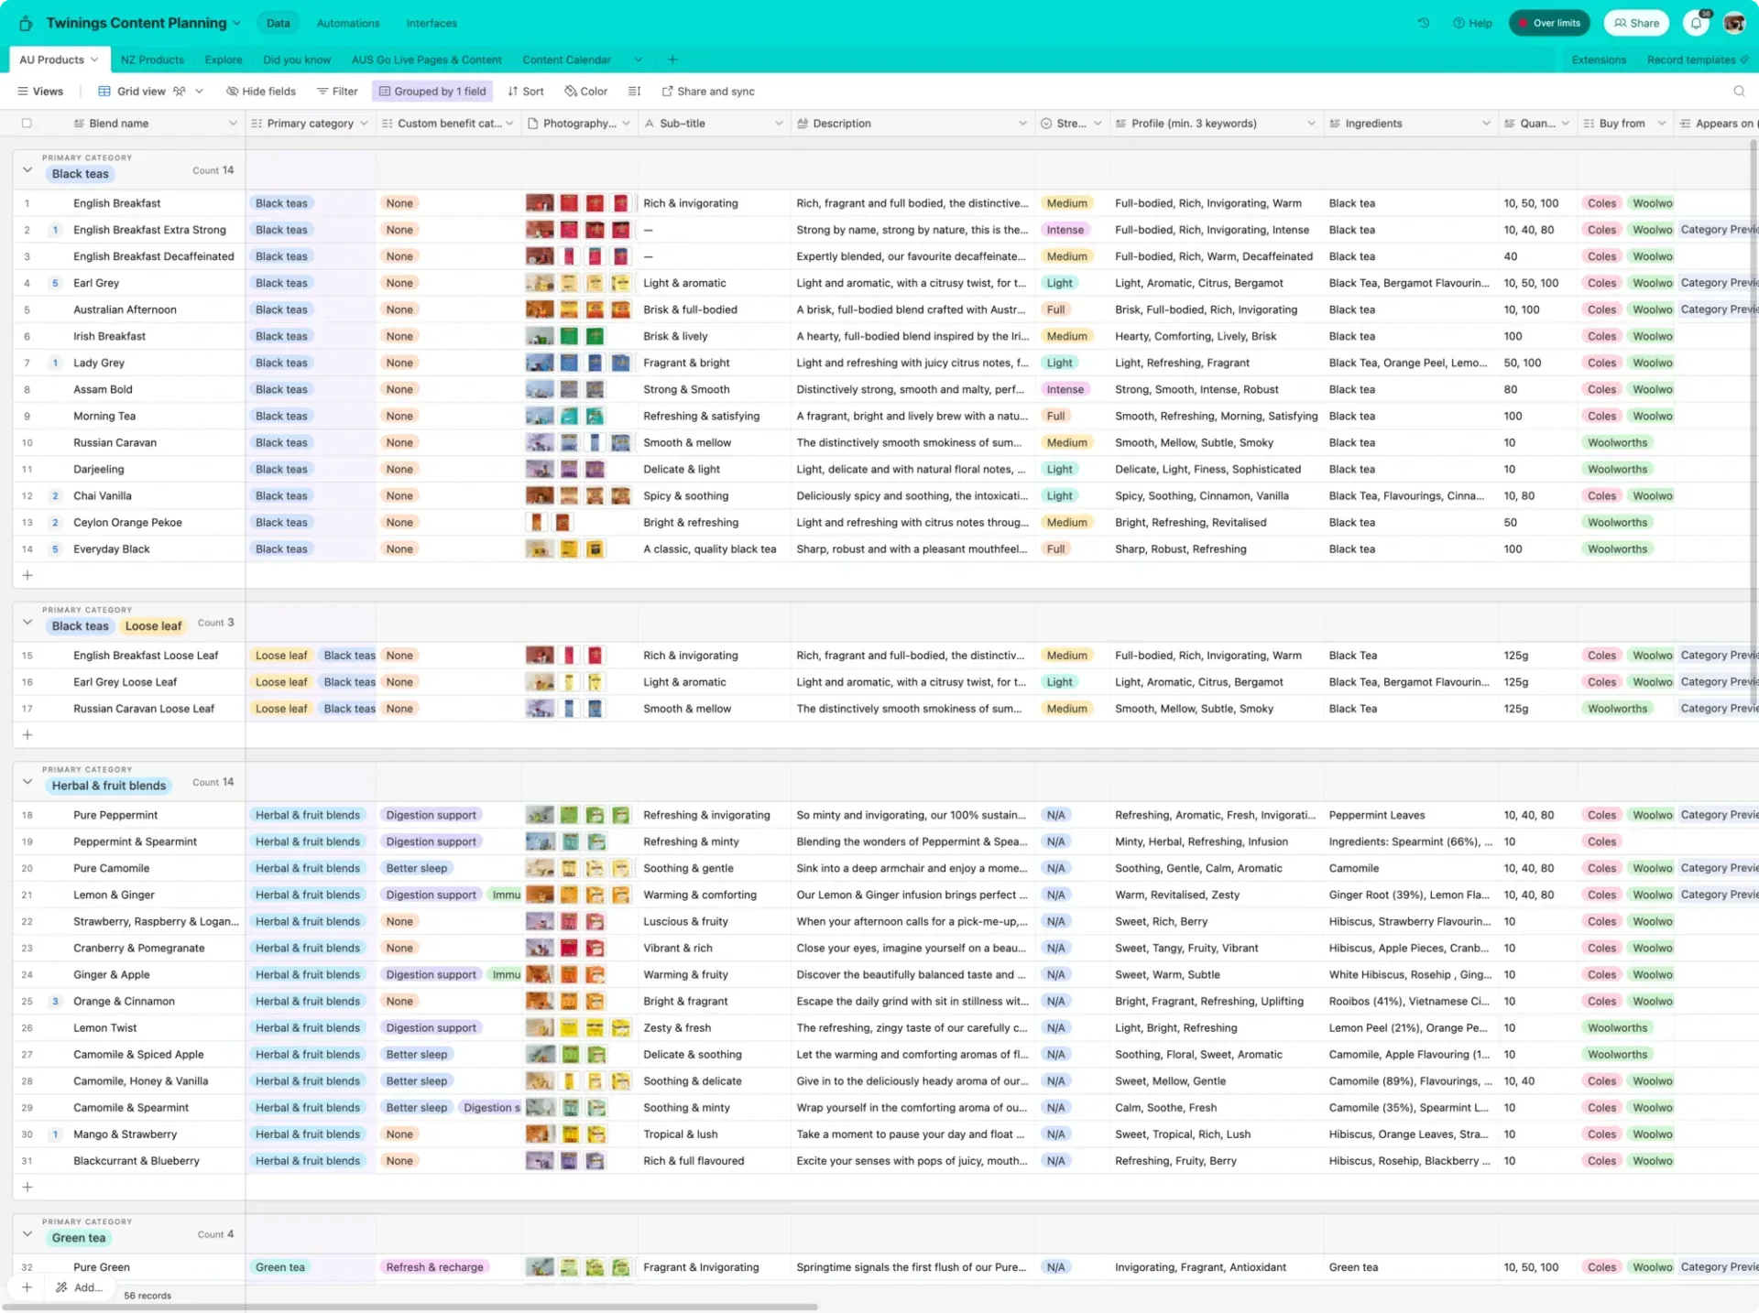Open the Grid view dropdown
1759x1313 pixels.
click(200, 92)
